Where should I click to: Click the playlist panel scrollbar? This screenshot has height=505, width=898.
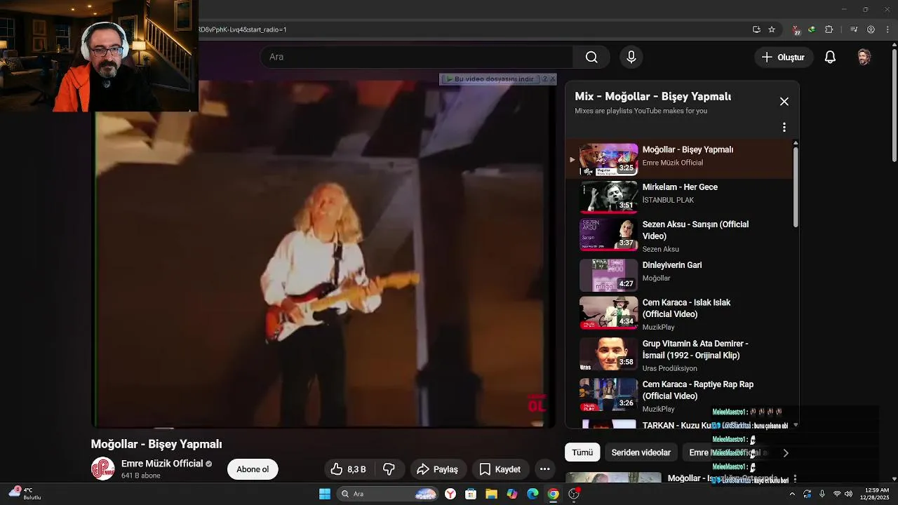tap(796, 186)
